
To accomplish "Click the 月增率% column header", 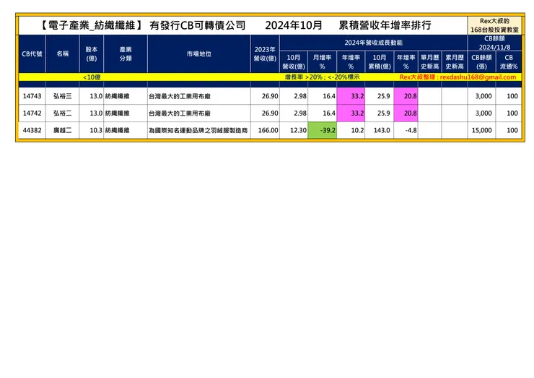I will click(x=322, y=61).
